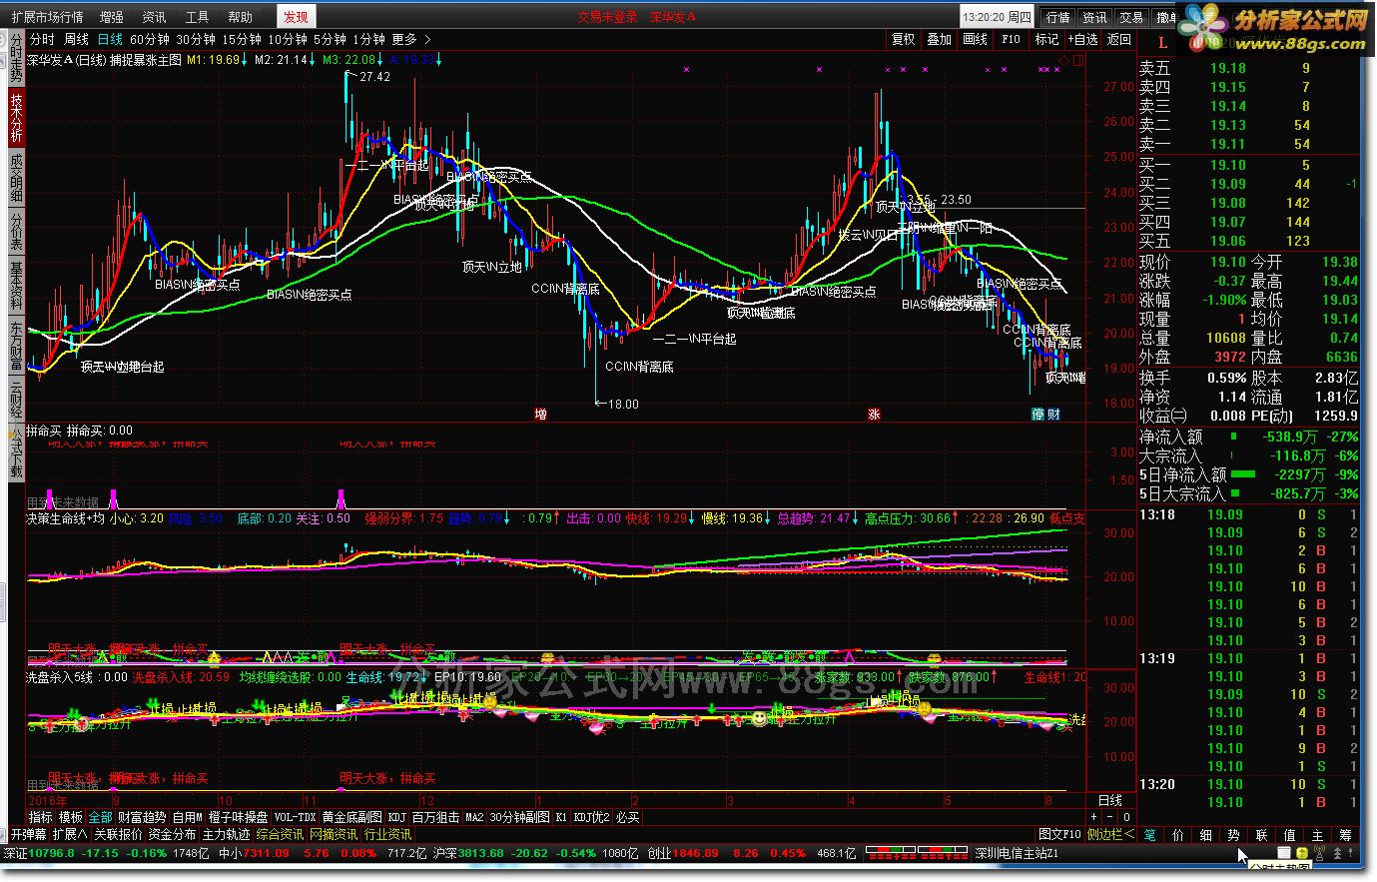Switch to the 周线 weekly chart
The width and height of the screenshot is (1377, 882).
point(77,39)
